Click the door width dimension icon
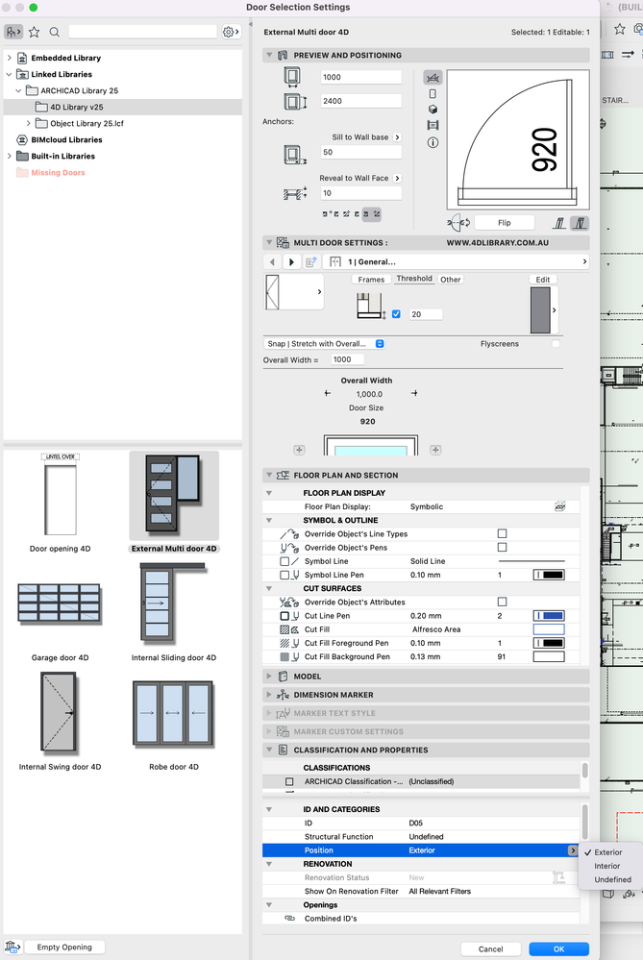 (292, 77)
